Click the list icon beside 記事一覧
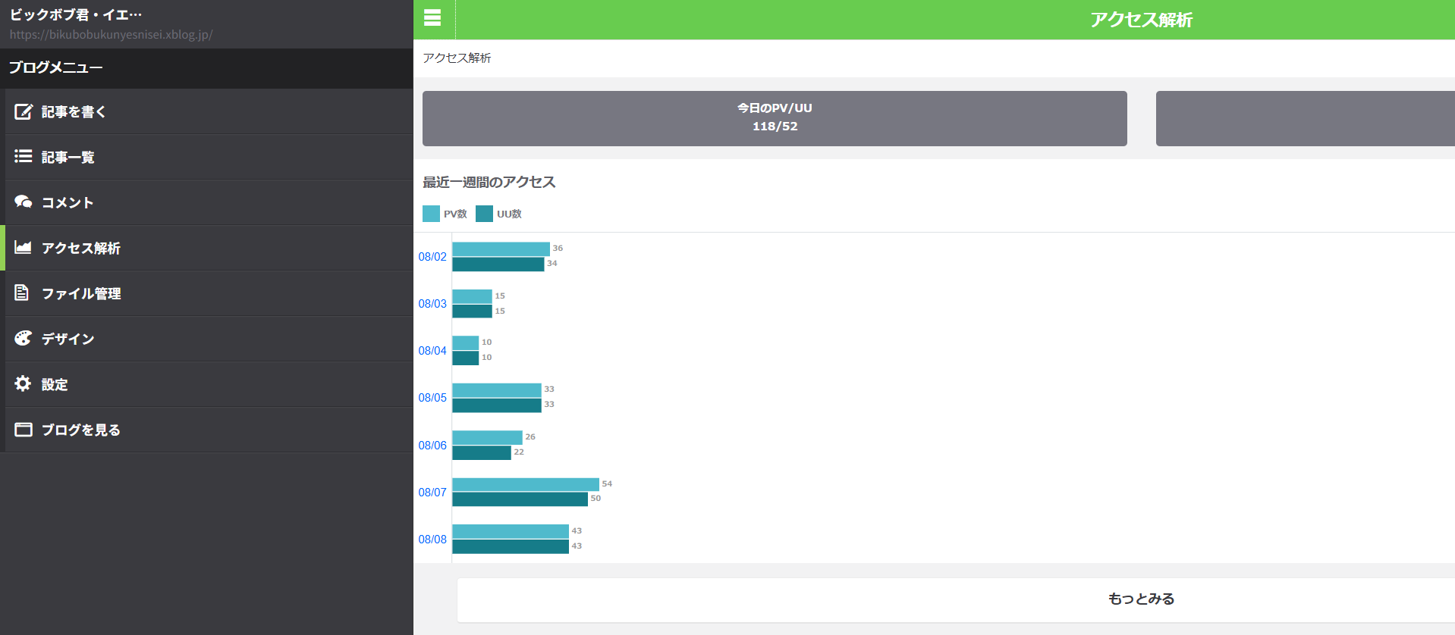 click(24, 156)
